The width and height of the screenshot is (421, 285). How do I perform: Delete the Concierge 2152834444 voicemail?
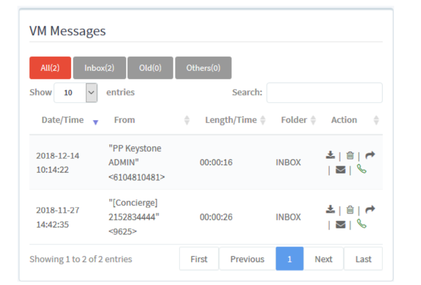point(350,209)
